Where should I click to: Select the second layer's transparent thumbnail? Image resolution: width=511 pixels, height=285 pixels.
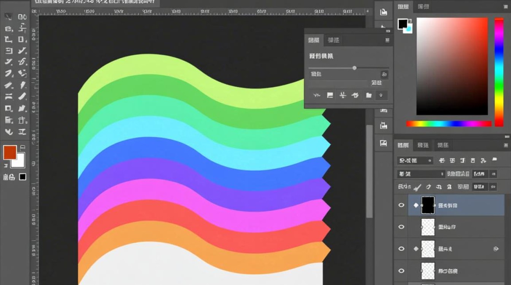pyautogui.click(x=428, y=227)
